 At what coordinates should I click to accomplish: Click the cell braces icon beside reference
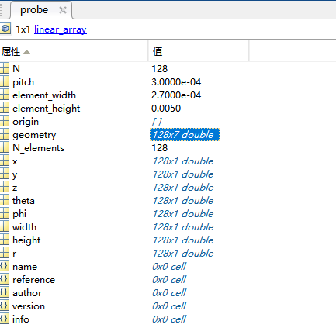tap(4, 279)
